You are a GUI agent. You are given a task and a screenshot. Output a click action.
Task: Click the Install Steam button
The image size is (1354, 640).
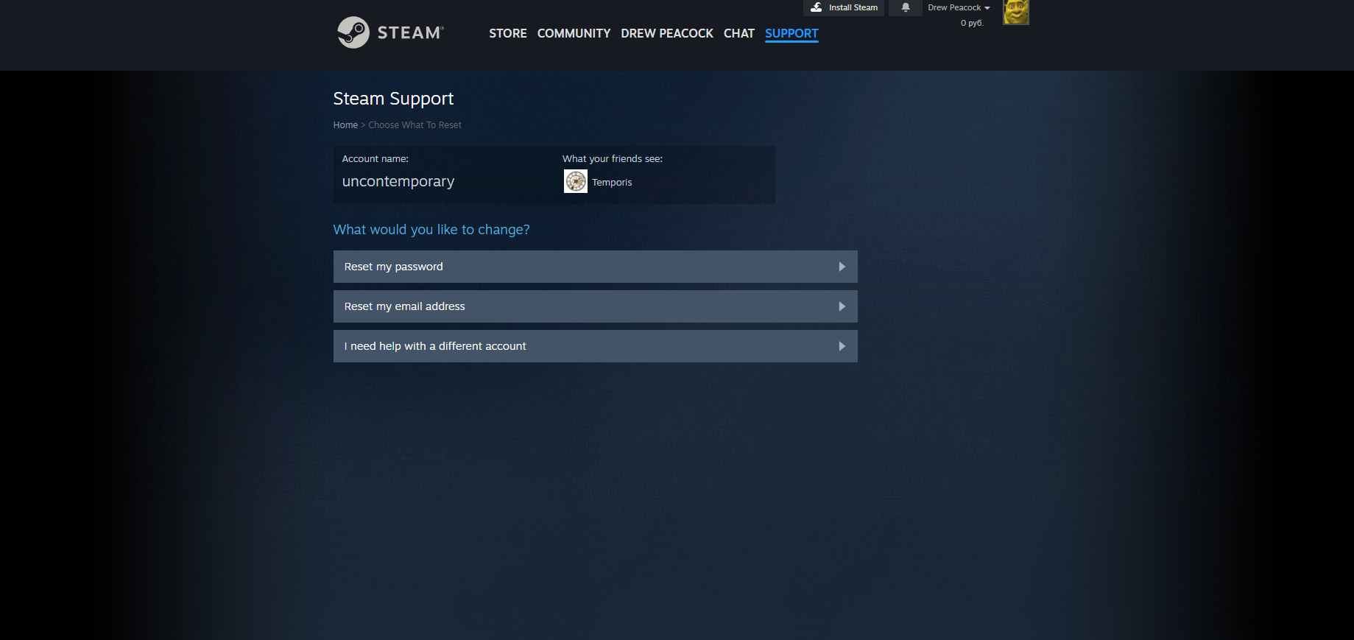pos(844,7)
